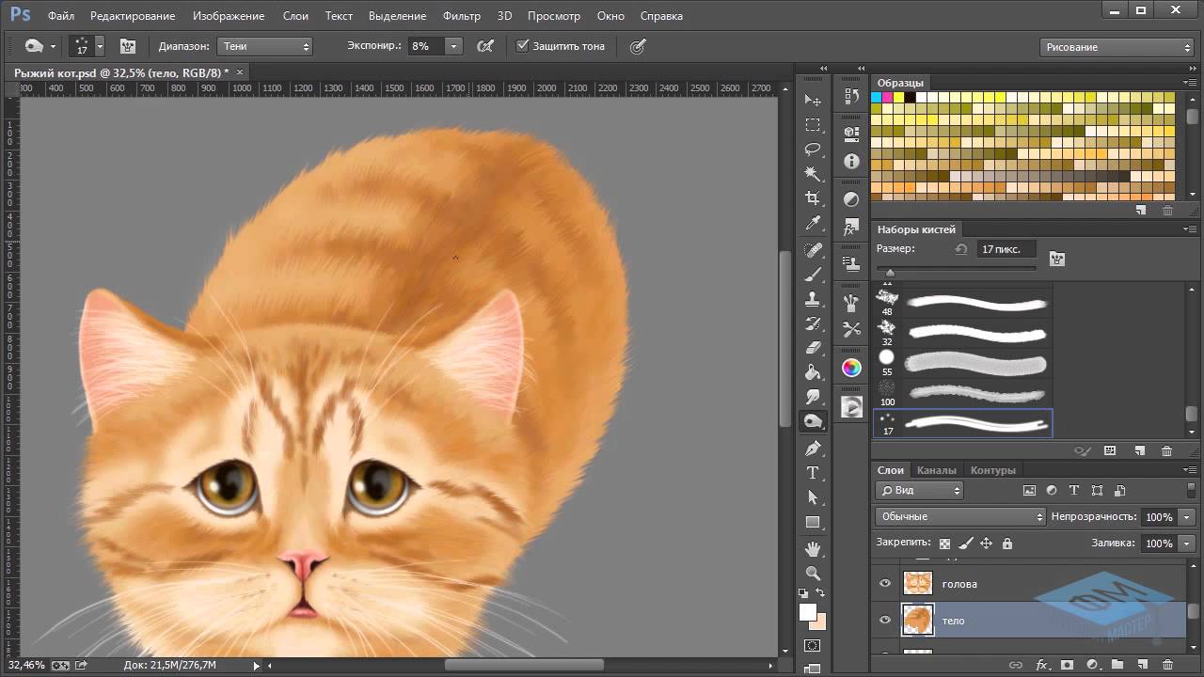The image size is (1204, 677).
Task: Activate the Hand tool
Action: (x=813, y=548)
